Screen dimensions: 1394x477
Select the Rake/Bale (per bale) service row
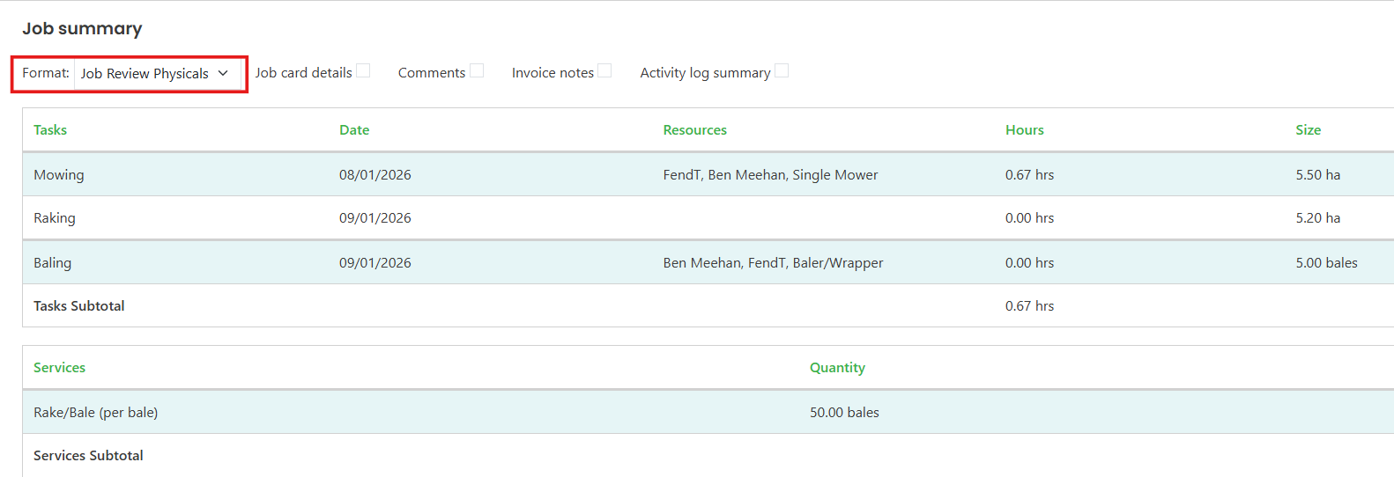tap(708, 412)
